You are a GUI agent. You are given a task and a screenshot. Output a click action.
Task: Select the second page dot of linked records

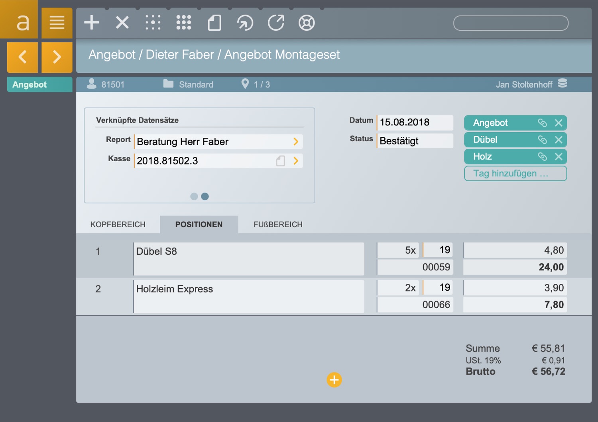(205, 196)
